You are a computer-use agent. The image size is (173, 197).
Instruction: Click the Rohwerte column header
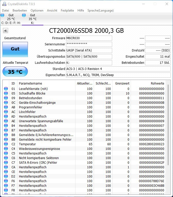(x=148, y=84)
